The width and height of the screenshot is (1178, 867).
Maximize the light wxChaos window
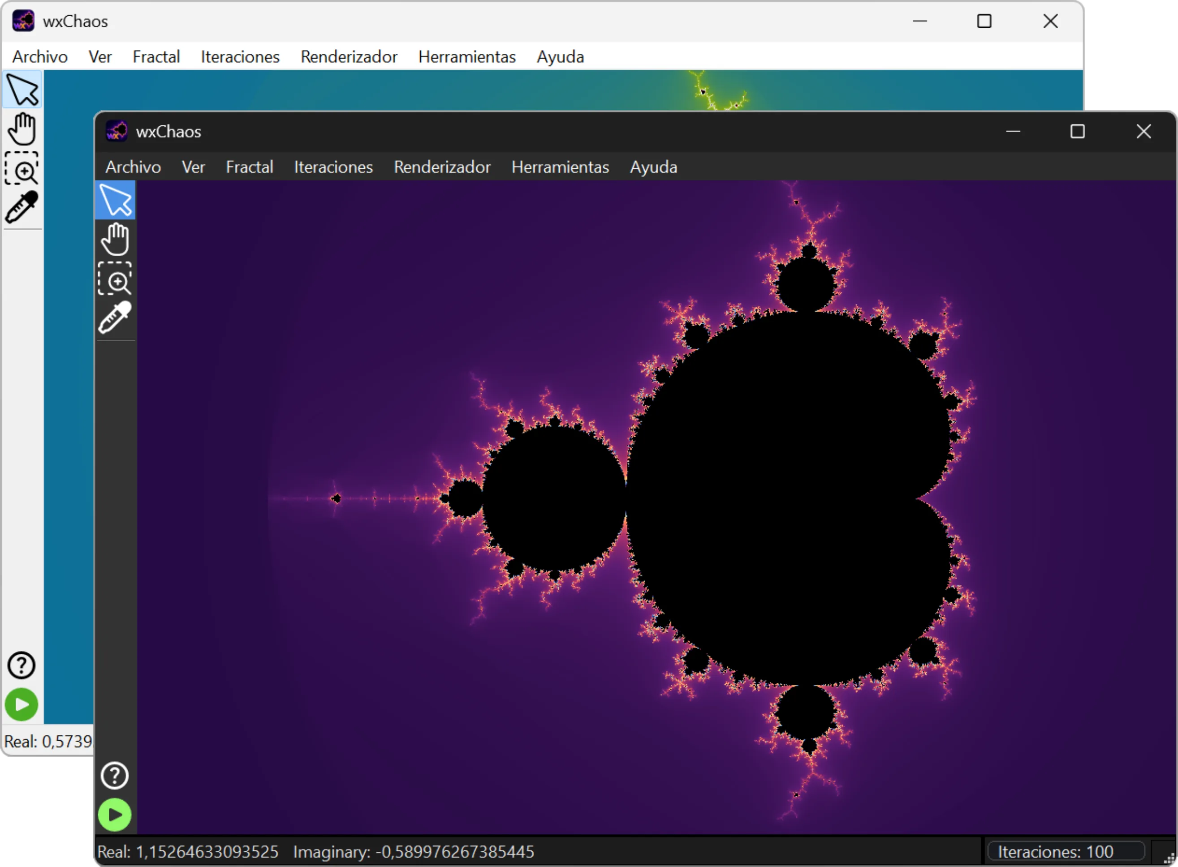click(984, 21)
